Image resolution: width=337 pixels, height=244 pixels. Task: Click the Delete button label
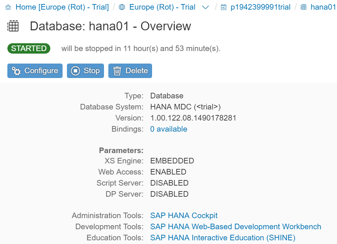click(137, 71)
